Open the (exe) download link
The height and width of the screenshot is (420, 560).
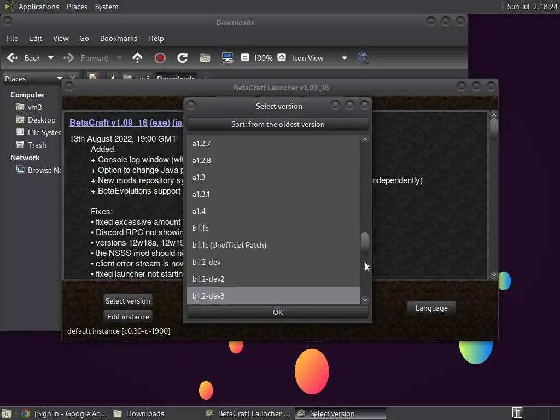(x=160, y=122)
